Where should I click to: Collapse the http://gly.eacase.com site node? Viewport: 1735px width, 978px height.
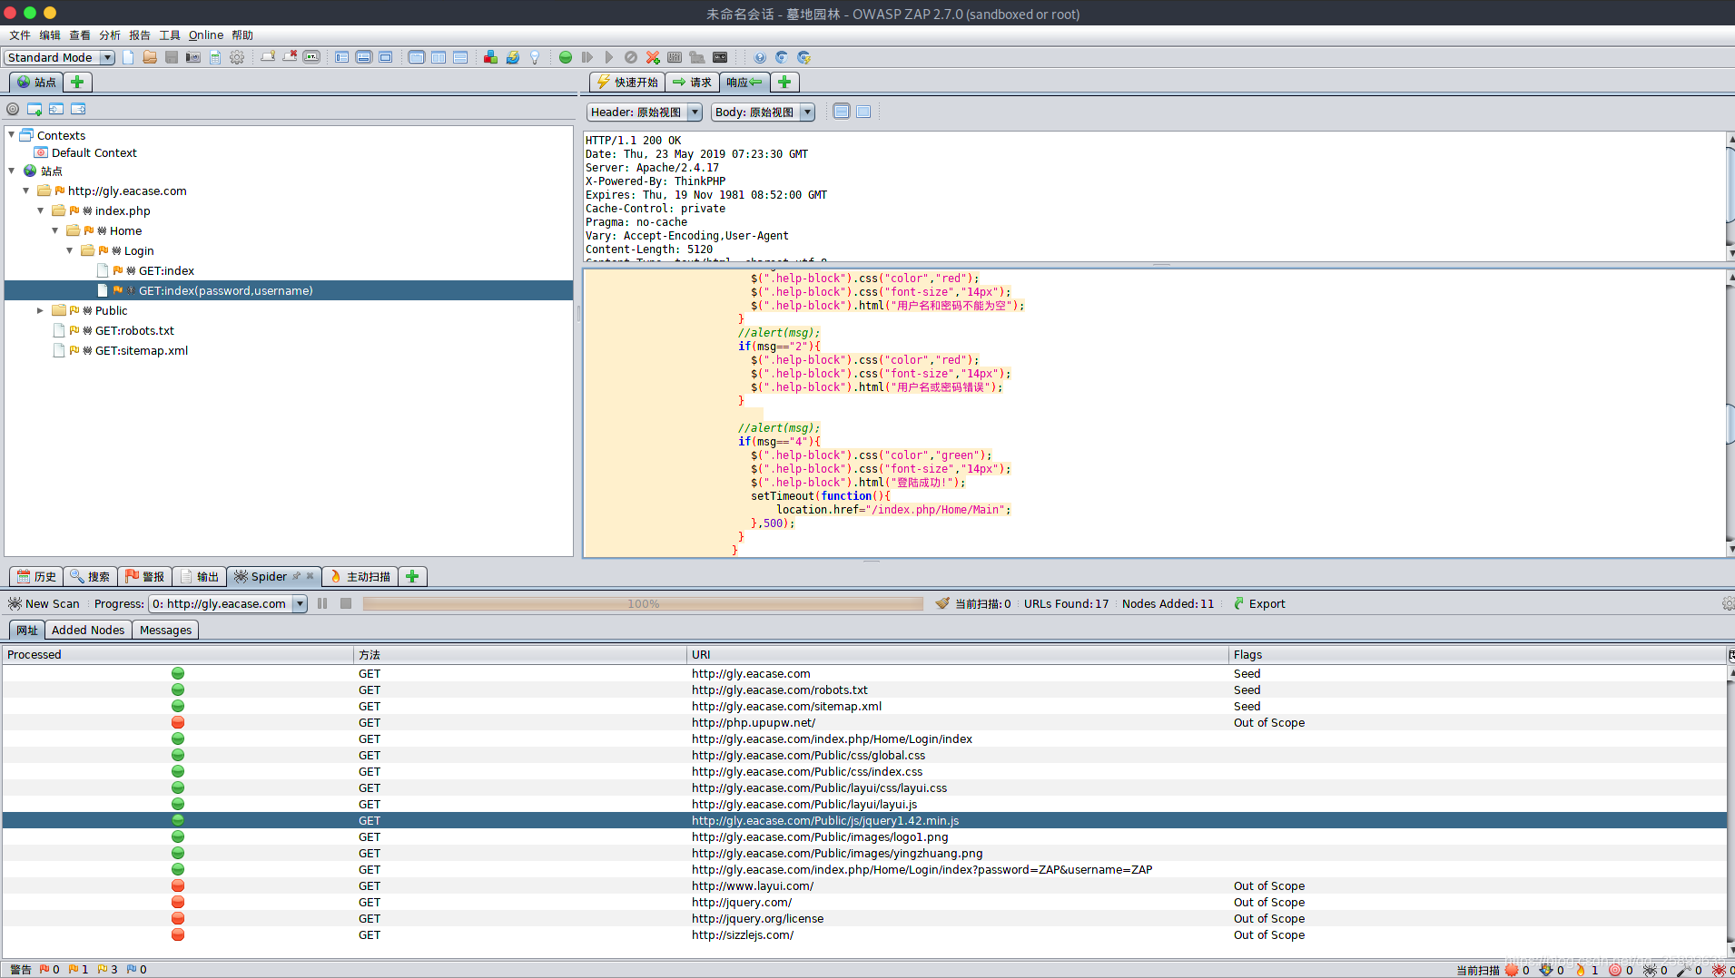tap(26, 191)
